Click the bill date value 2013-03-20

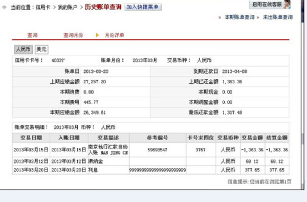[x=96, y=72]
